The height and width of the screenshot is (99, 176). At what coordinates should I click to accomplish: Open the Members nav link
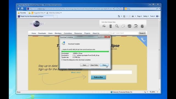click(58, 33)
